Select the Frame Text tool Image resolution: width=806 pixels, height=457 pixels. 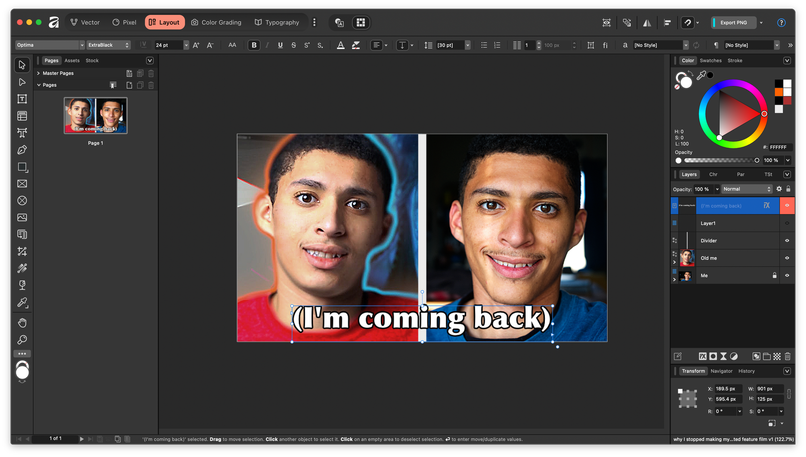point(22,99)
